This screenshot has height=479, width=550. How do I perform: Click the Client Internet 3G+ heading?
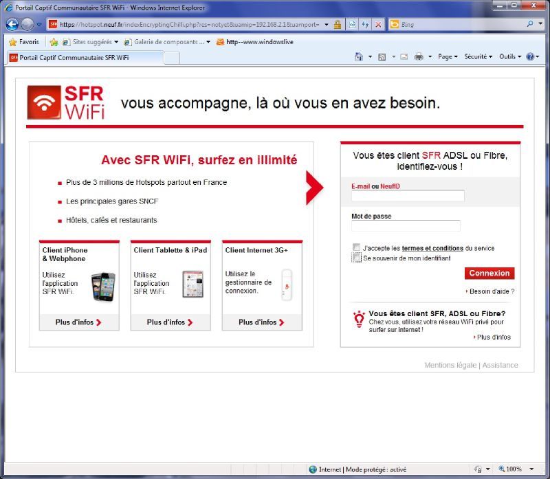tap(256, 250)
